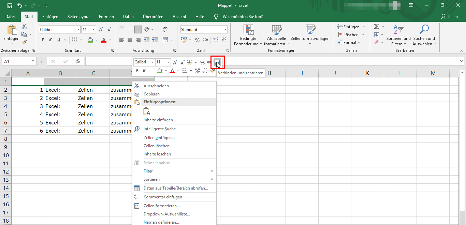
Task: Open Suchen und Auswählen dropdown
Action: (424, 35)
